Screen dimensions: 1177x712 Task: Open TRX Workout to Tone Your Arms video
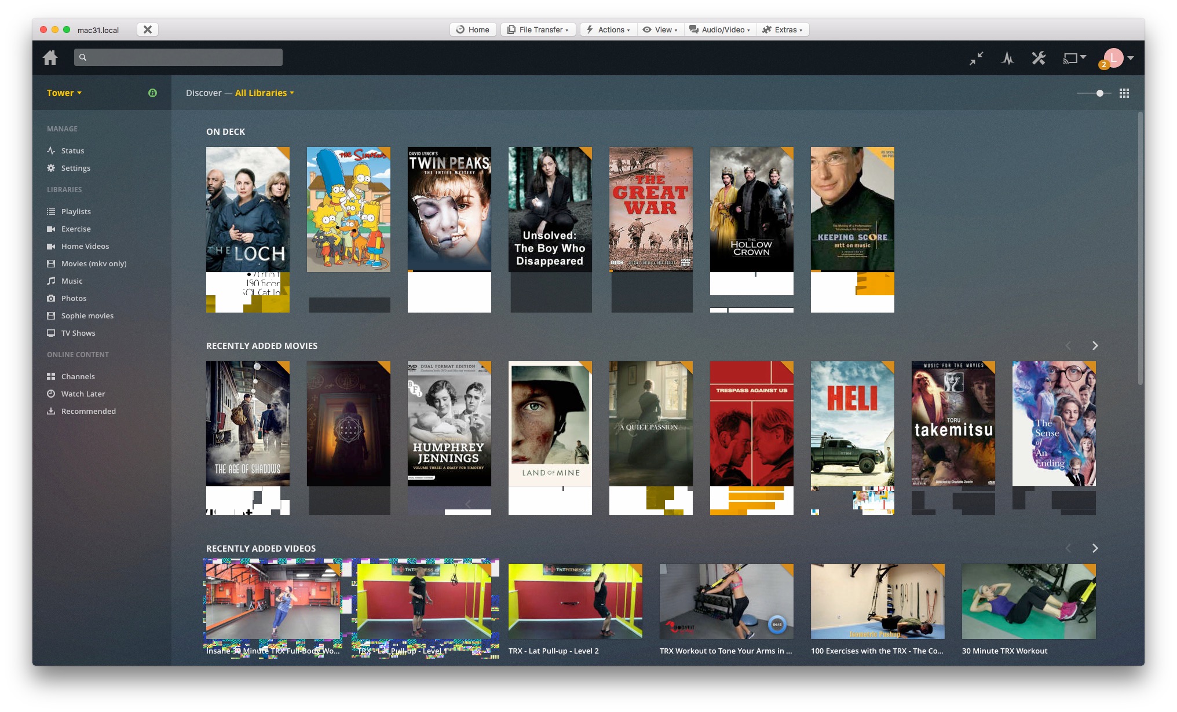[x=726, y=601]
